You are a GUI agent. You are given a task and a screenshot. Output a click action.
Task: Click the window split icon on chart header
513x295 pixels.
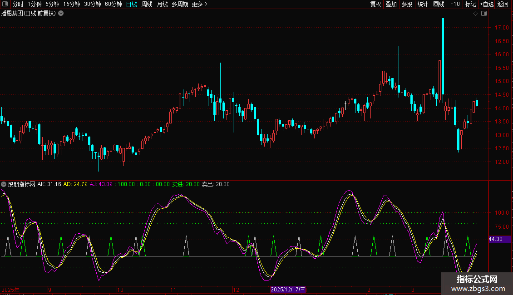pyautogui.click(x=484, y=14)
